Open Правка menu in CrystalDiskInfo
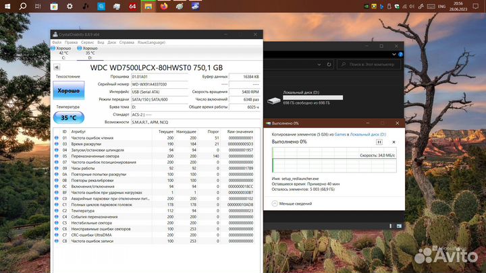Image resolution: width=486 pixels, height=273 pixels. click(x=72, y=42)
